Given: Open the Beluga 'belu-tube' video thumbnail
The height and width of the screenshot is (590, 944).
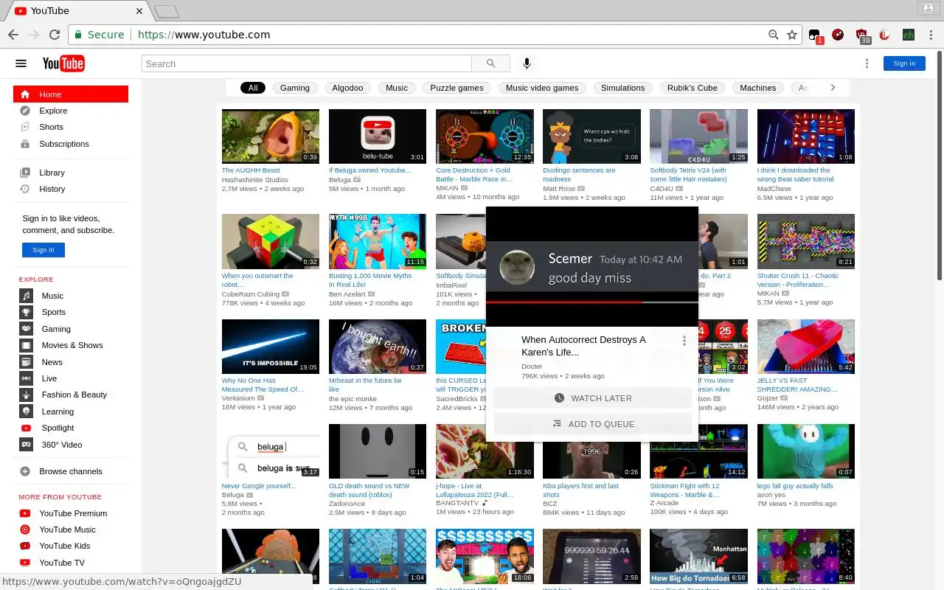Looking at the screenshot, I should click(378, 136).
